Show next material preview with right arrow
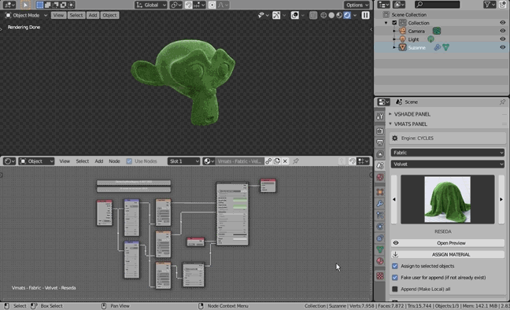Image resolution: width=510 pixels, height=310 pixels. click(501, 199)
